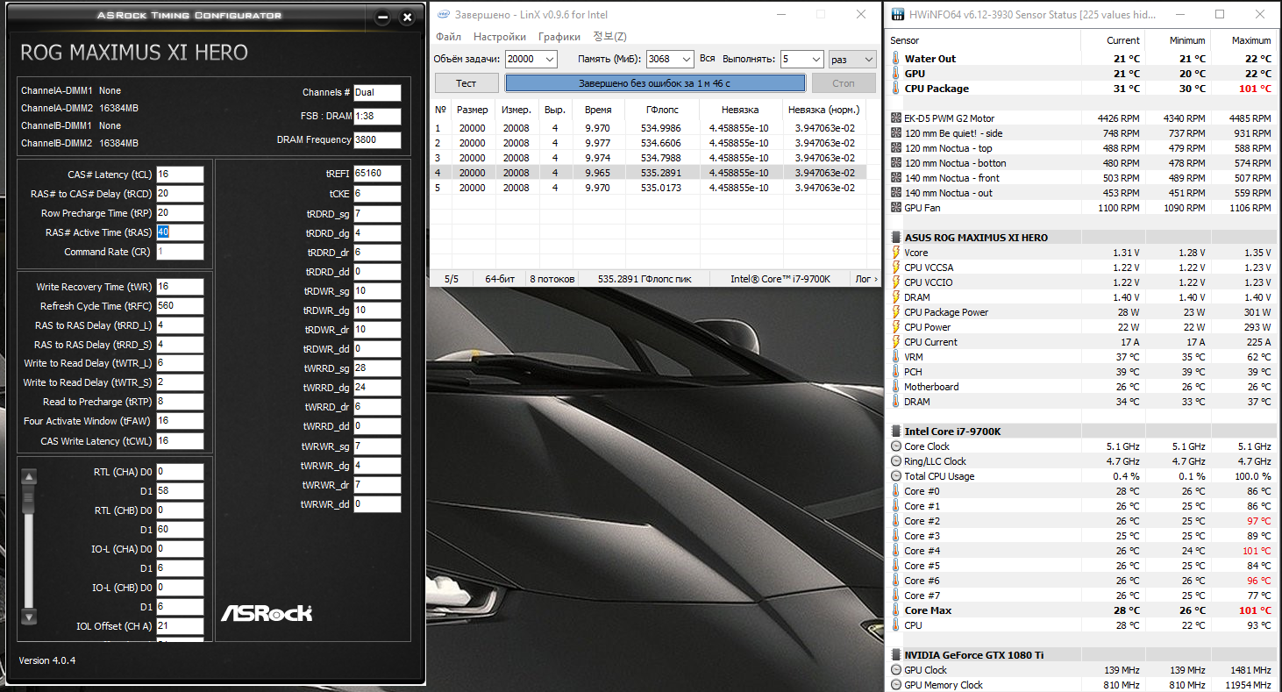Click the Лог button in LinX status bar

[865, 279]
